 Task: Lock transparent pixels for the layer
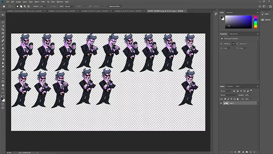pyautogui.click(x=225, y=99)
